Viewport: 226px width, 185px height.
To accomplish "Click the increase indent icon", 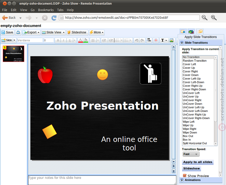I will click(111, 40).
